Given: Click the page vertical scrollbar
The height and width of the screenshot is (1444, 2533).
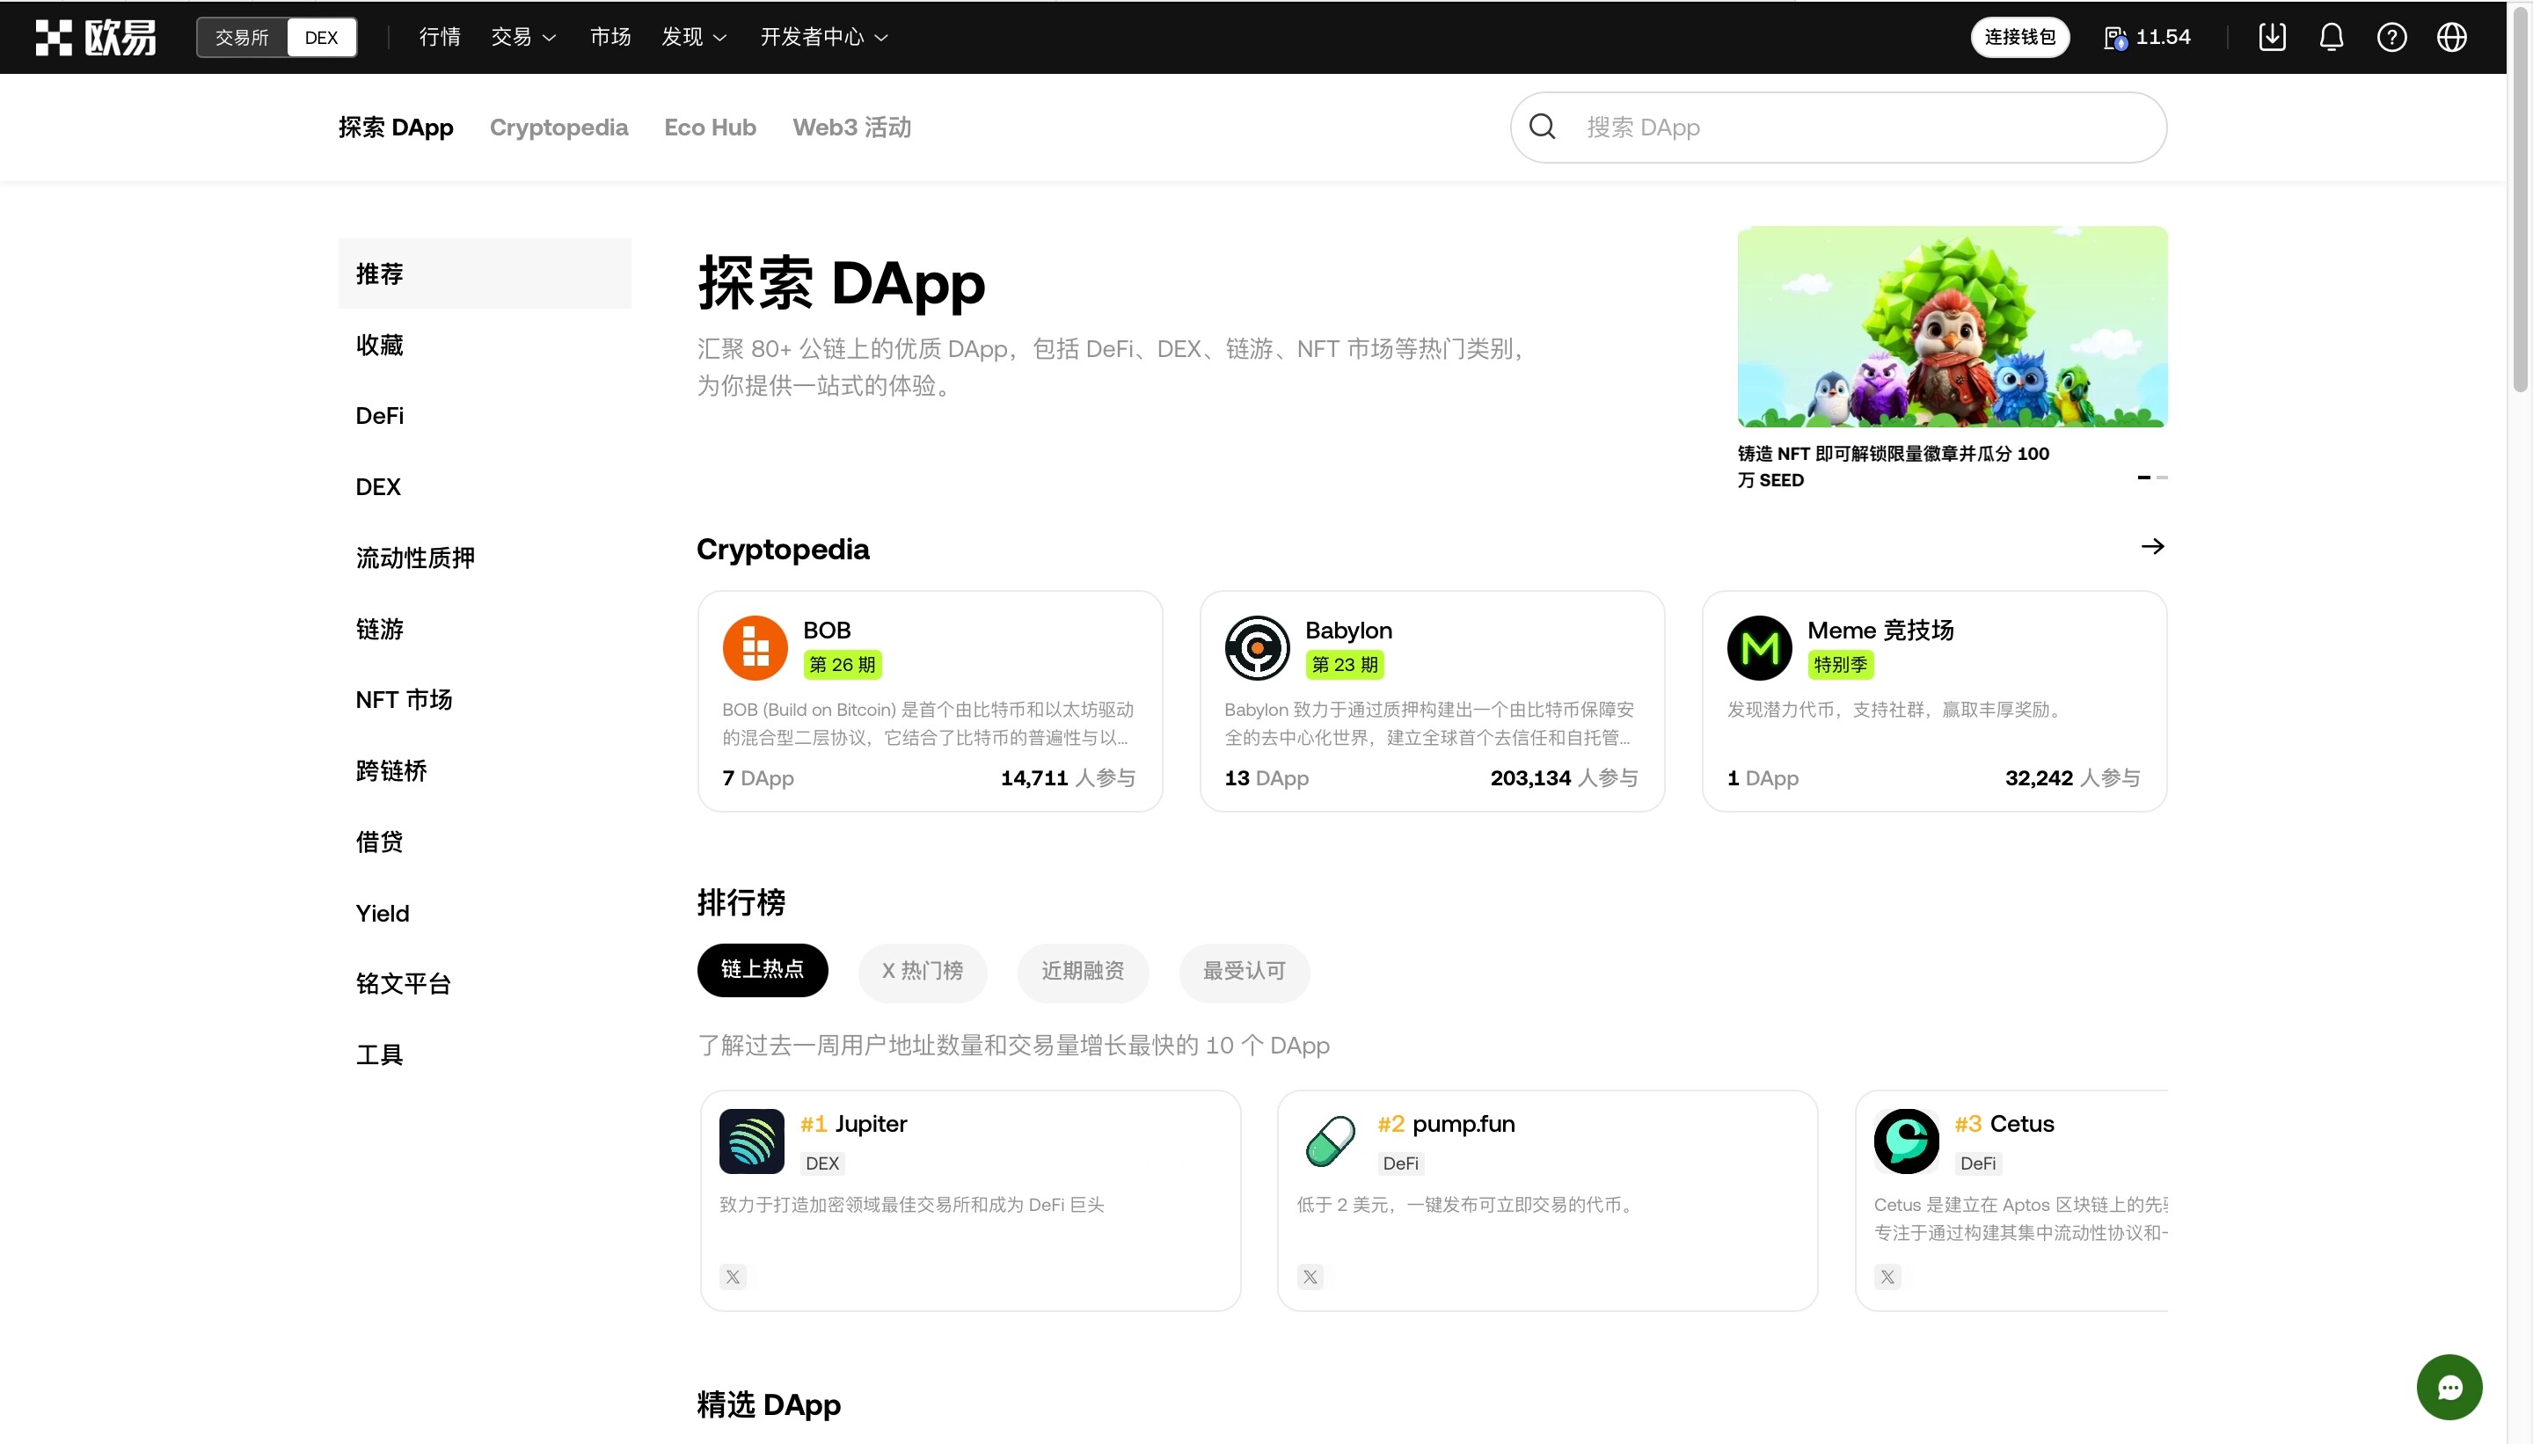Looking at the screenshot, I should click(2520, 199).
